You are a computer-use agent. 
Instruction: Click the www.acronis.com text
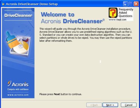point(18,95)
